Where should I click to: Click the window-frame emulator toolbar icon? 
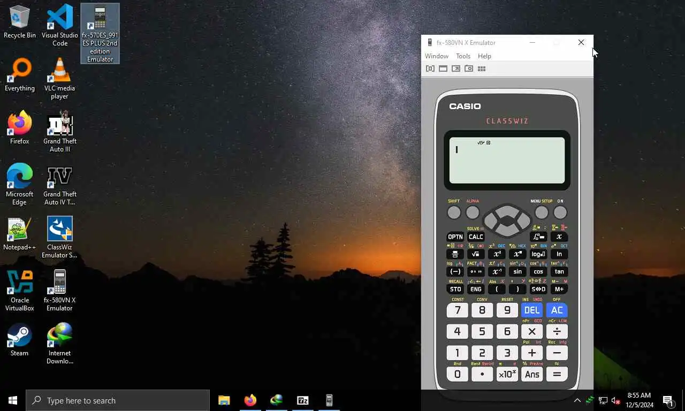[x=443, y=68]
